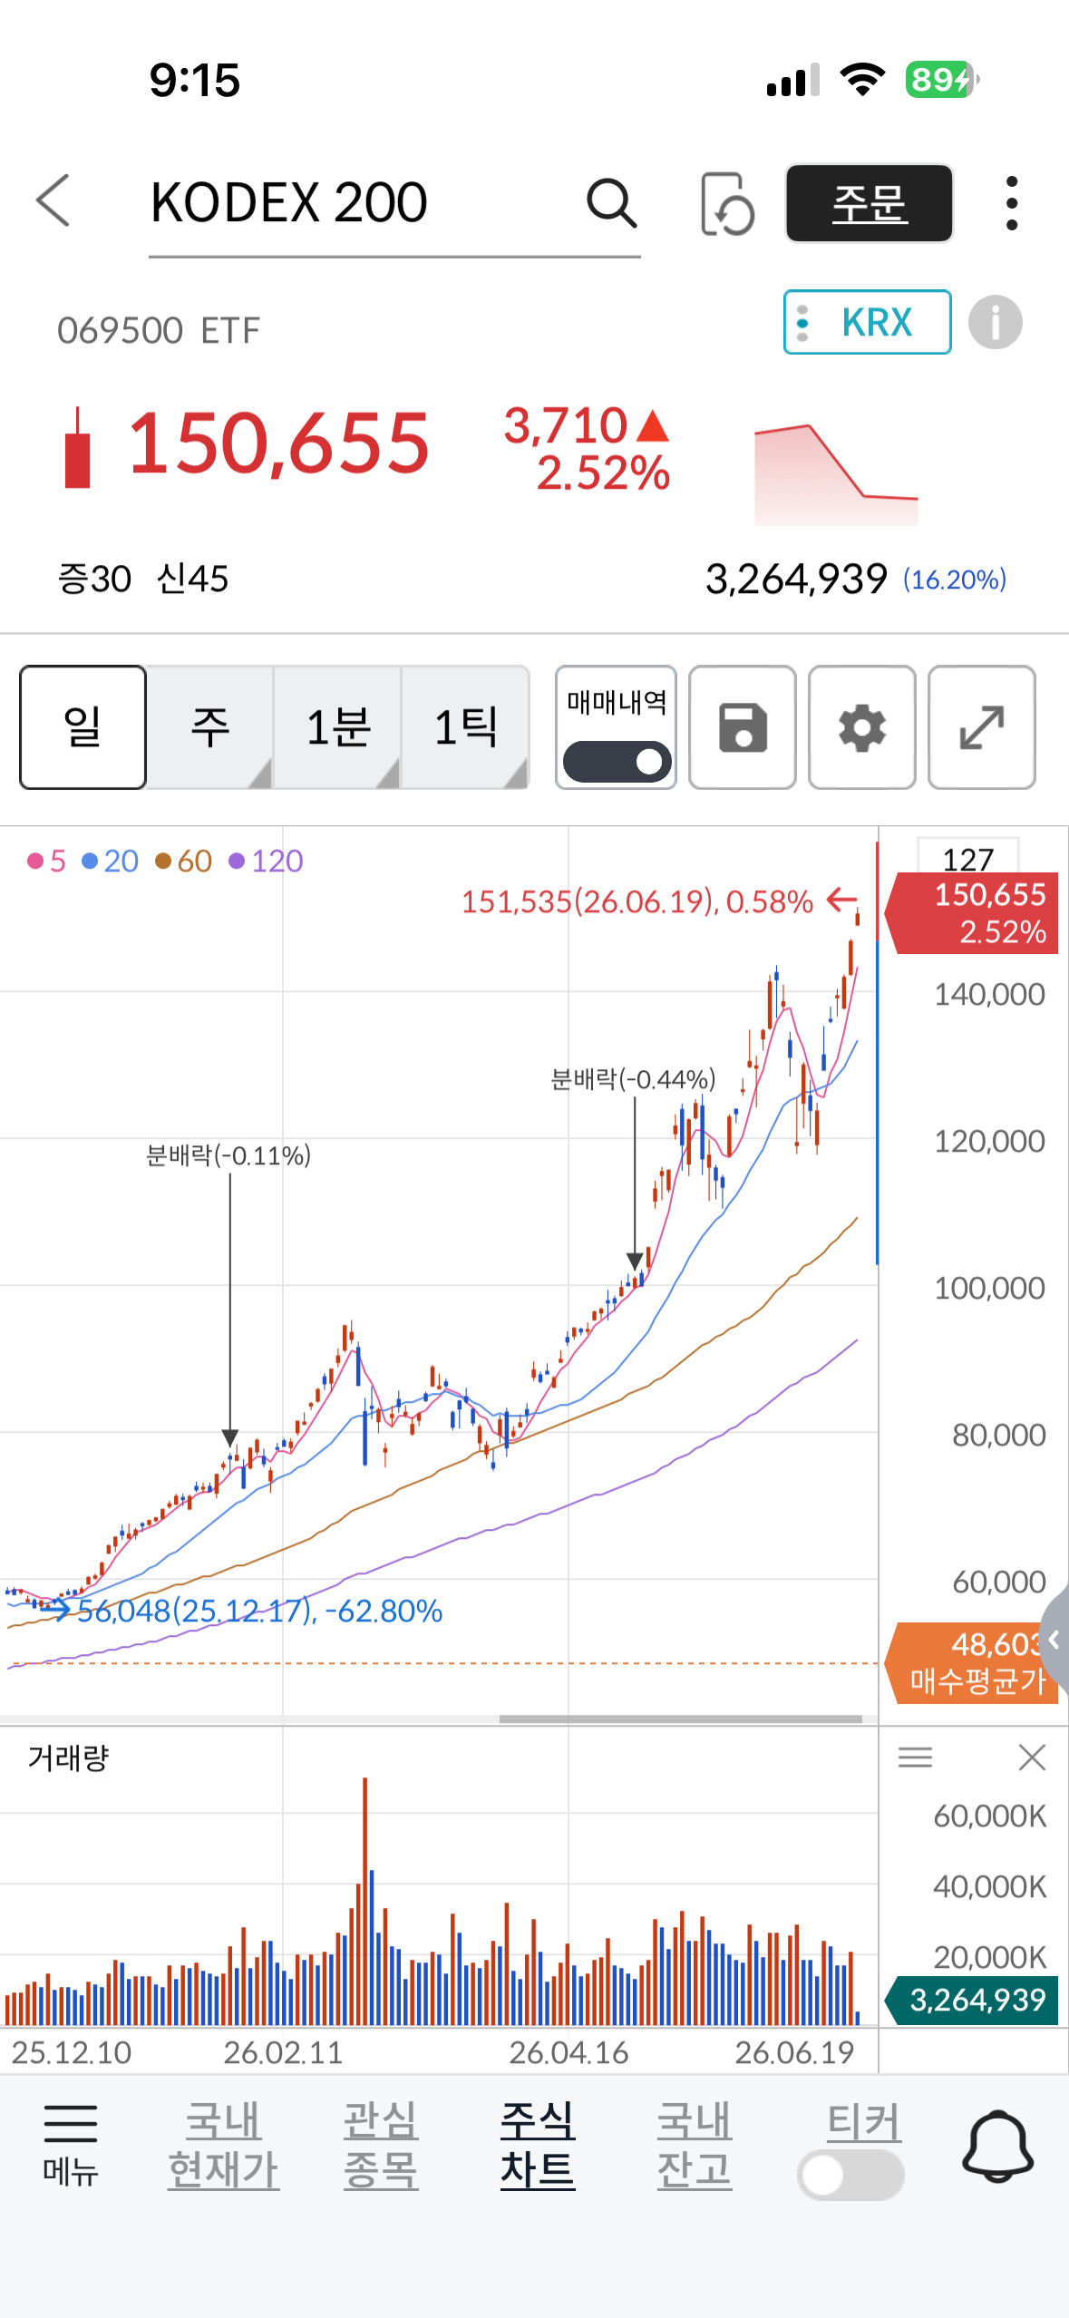Tap the 56,048(25.12.17) low label
The height and width of the screenshot is (2318, 1069).
click(x=259, y=1611)
